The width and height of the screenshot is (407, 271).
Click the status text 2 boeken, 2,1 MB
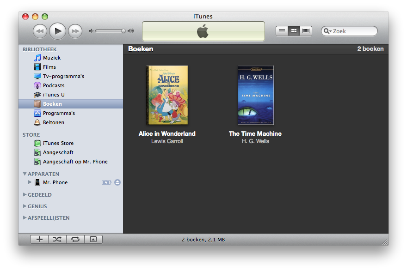[203, 240]
